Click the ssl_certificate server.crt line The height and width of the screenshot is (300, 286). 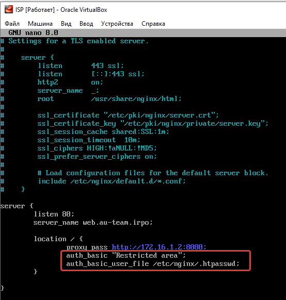click(128, 115)
